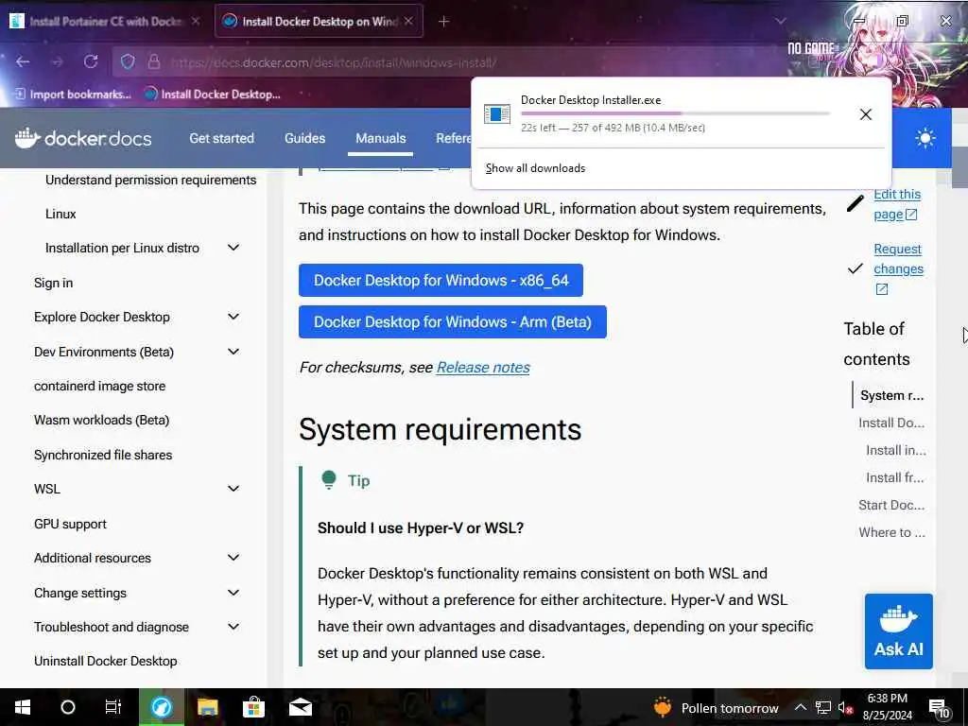Expand Troubleshoot and diagnose chevron

coord(233,627)
